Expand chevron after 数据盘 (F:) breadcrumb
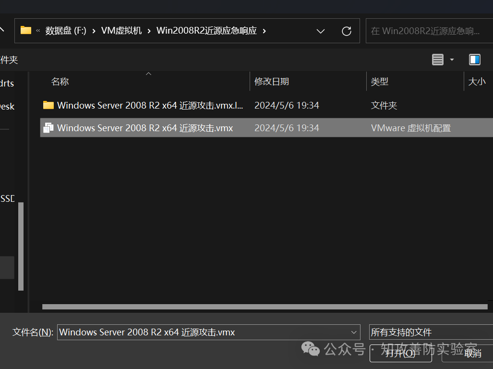Viewport: 493px width, 369px height. [x=94, y=31]
